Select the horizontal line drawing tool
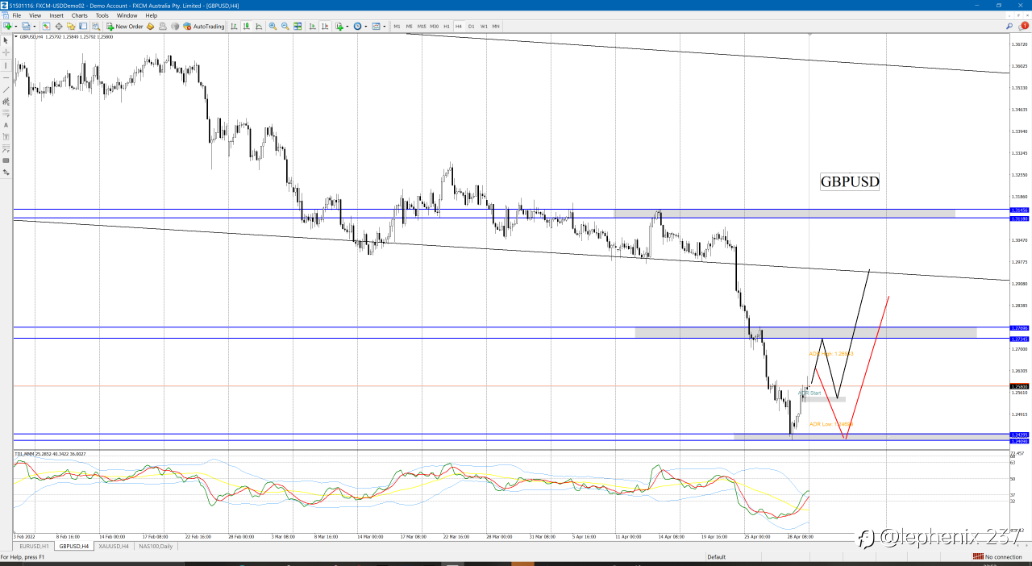The width and height of the screenshot is (1032, 566). [x=6, y=77]
